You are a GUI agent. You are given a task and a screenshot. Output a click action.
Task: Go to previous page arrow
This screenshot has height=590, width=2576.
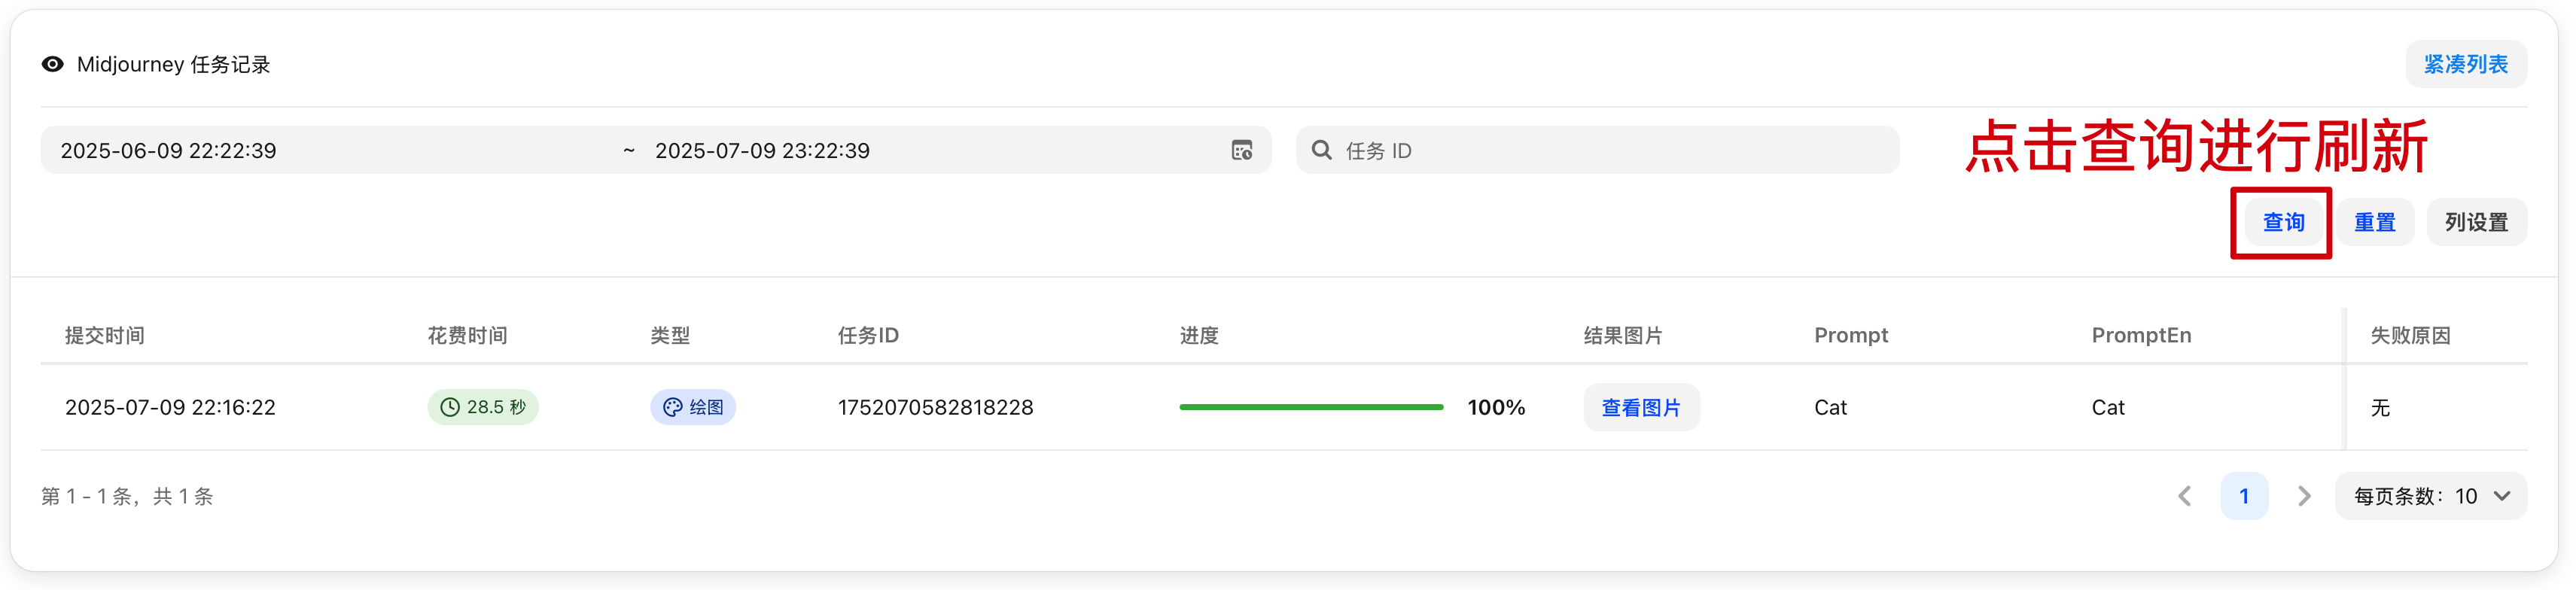point(2184,496)
